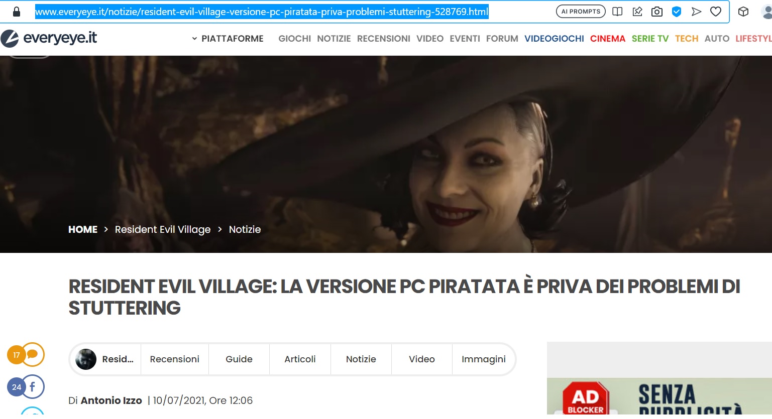Select the Articoli tab

pos(300,359)
